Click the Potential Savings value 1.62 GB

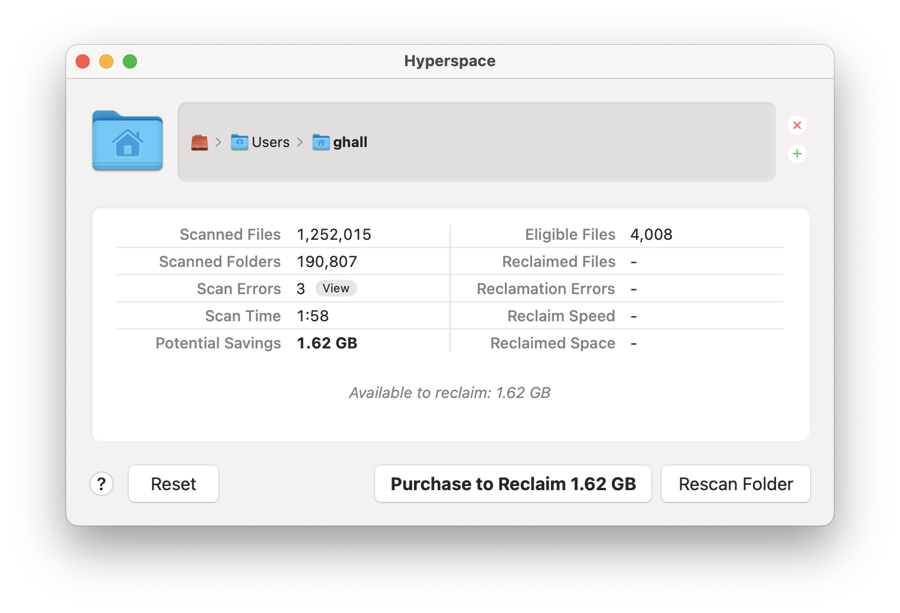point(327,343)
